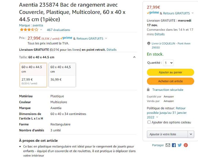This screenshot has height=158, width=198.
Task: Enable the Ajouter des options cadeau checkbox
Action: click(149, 122)
